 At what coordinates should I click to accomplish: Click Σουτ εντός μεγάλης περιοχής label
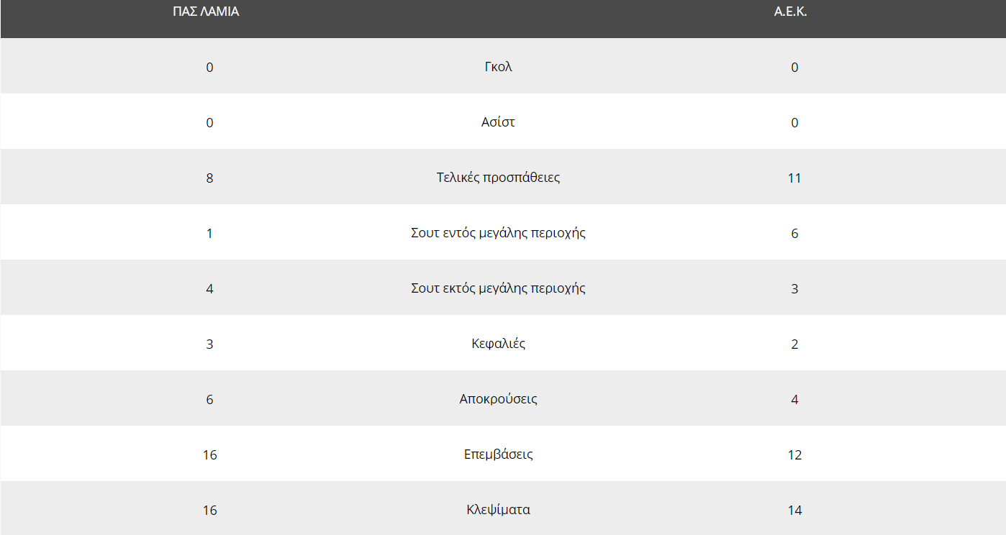498,233
